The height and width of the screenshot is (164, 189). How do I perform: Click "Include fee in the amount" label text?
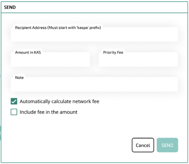point(49,112)
